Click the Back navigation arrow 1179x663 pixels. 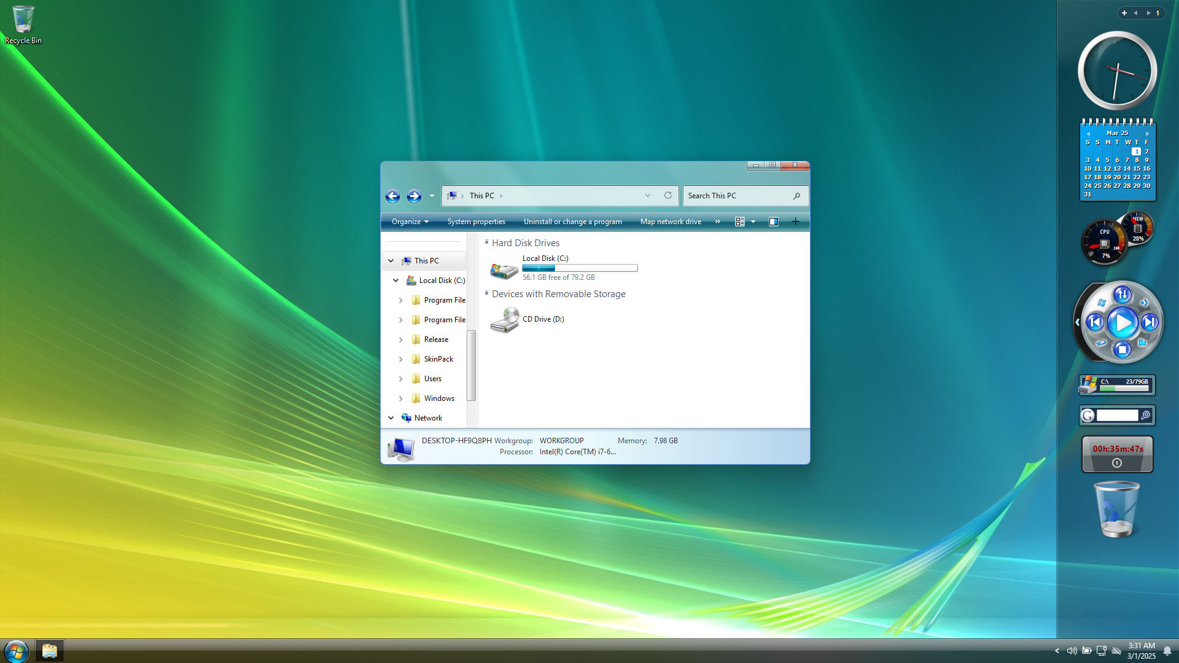point(392,196)
